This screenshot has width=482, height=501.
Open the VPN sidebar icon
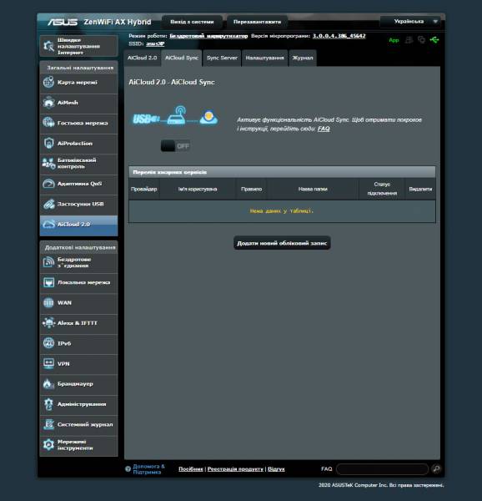tap(48, 363)
